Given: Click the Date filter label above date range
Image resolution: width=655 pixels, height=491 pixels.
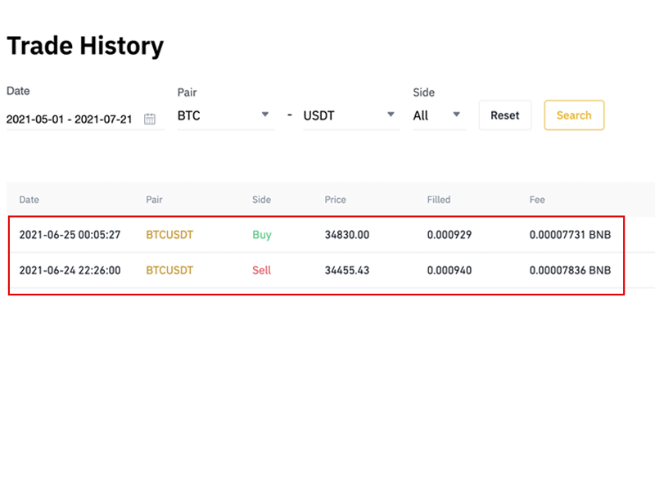Looking at the screenshot, I should [18, 91].
